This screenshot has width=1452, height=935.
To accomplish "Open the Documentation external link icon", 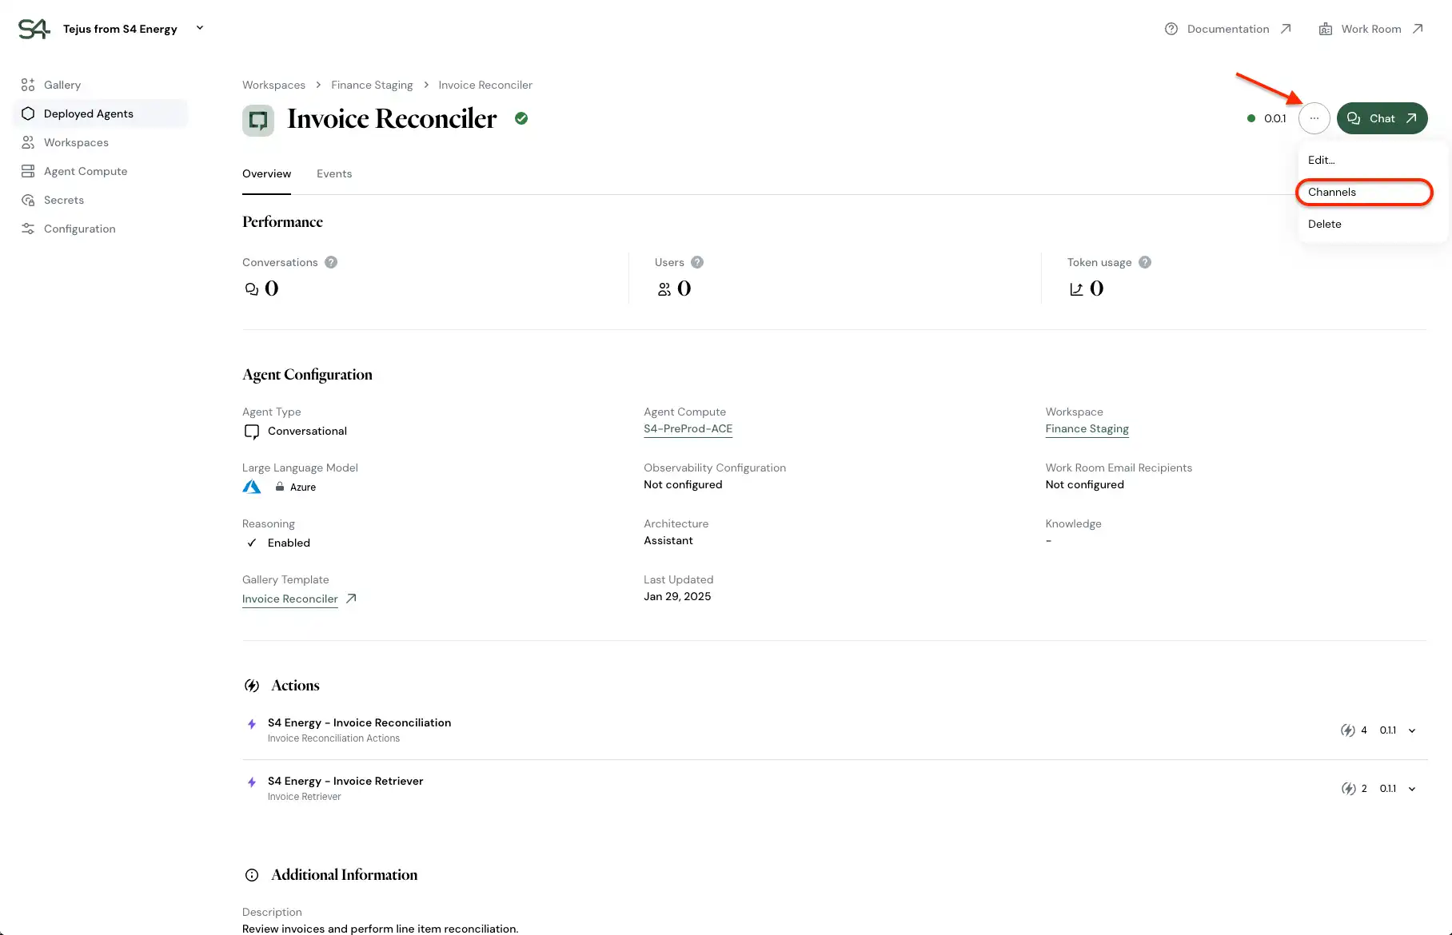I will (x=1286, y=28).
